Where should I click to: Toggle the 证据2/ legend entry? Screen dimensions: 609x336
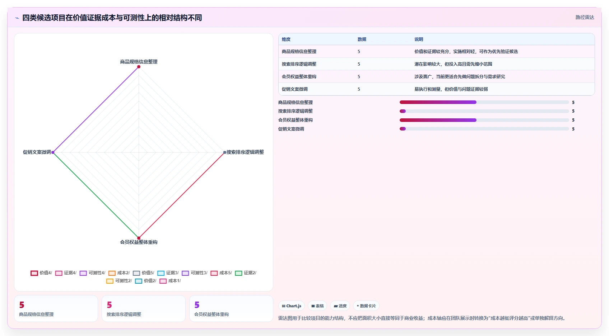pyautogui.click(x=245, y=273)
